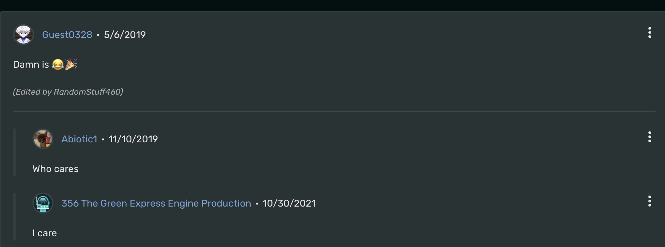Click Guest0328's profile avatar

(23, 35)
